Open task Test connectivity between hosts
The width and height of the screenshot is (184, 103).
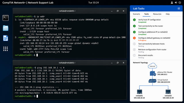point(151,44)
